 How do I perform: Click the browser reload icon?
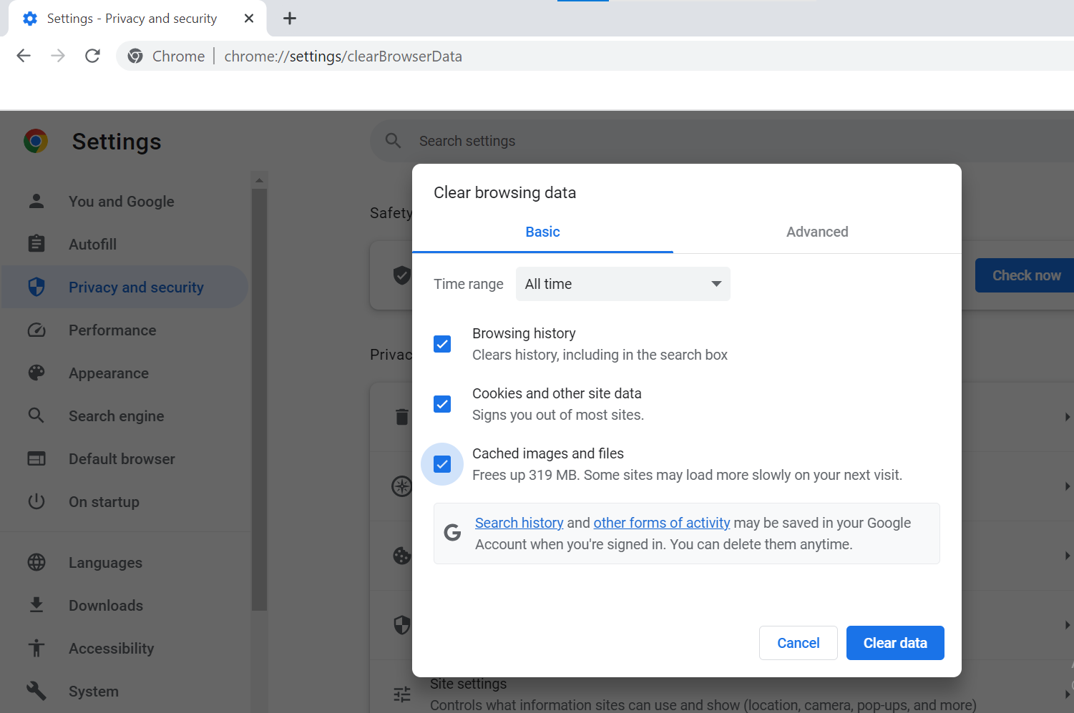pos(92,56)
